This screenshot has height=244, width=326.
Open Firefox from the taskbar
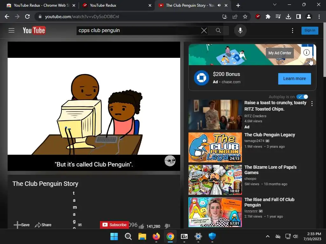point(156,236)
